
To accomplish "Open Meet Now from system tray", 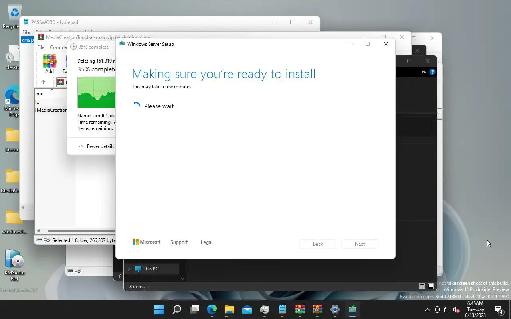I will click(437, 309).
